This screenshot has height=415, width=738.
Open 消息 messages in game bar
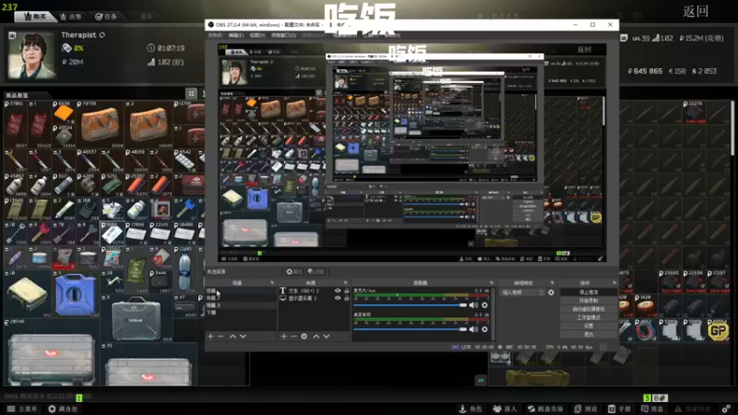[x=652, y=409]
